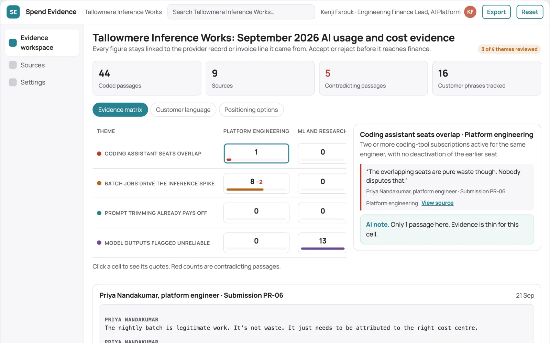Click the 9 Sources summary card
This screenshot has height=343, width=550.
(260, 78)
